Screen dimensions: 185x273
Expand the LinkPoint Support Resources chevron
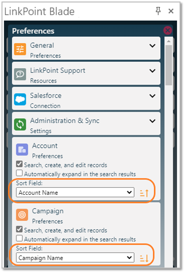pyautogui.click(x=153, y=71)
